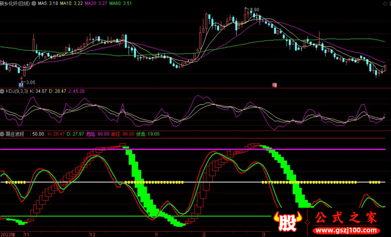Click the 增 event marker icon
Image resolution: width=391 pixels, height=237 pixels.
pyautogui.click(x=274, y=85)
